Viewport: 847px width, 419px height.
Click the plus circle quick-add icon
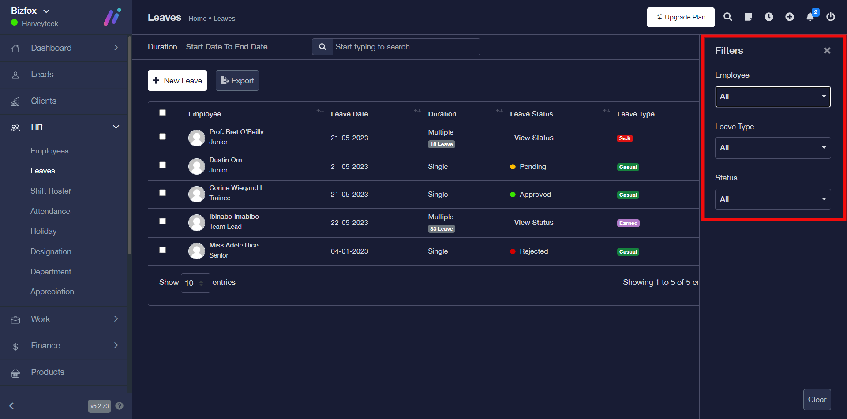tap(790, 17)
